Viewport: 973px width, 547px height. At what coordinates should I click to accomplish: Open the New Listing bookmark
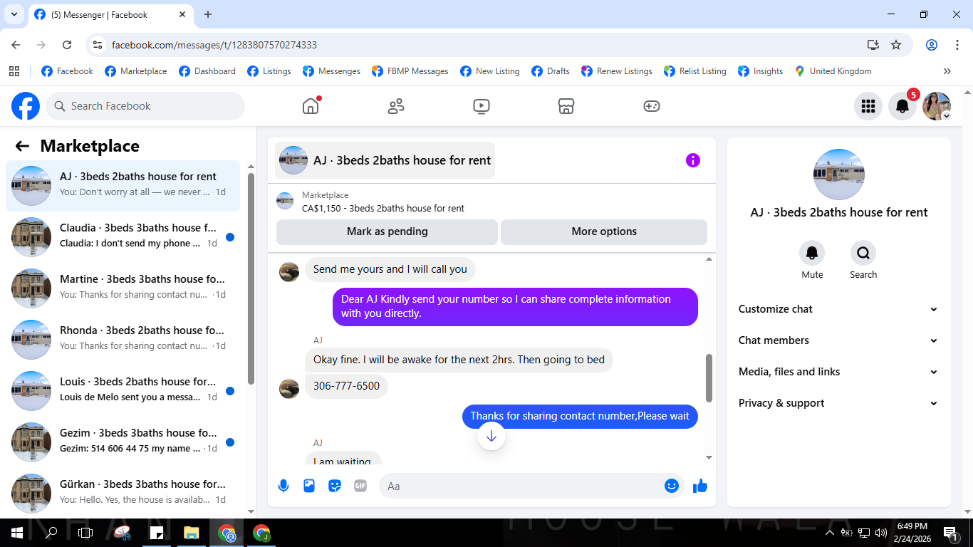tap(490, 71)
